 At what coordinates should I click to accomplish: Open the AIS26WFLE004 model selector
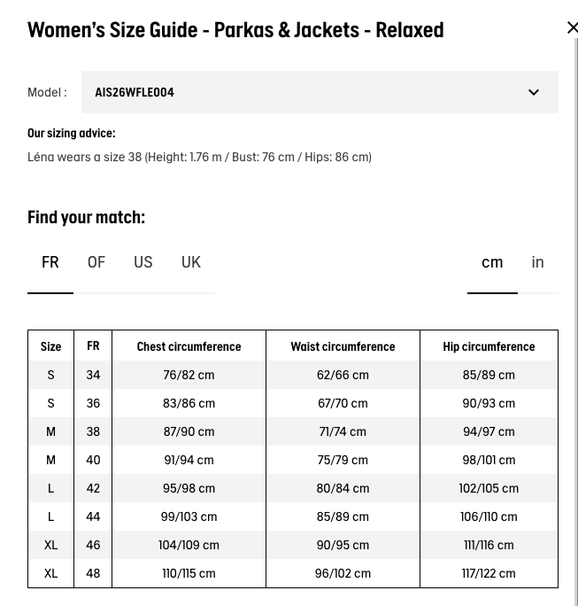pyautogui.click(x=320, y=92)
